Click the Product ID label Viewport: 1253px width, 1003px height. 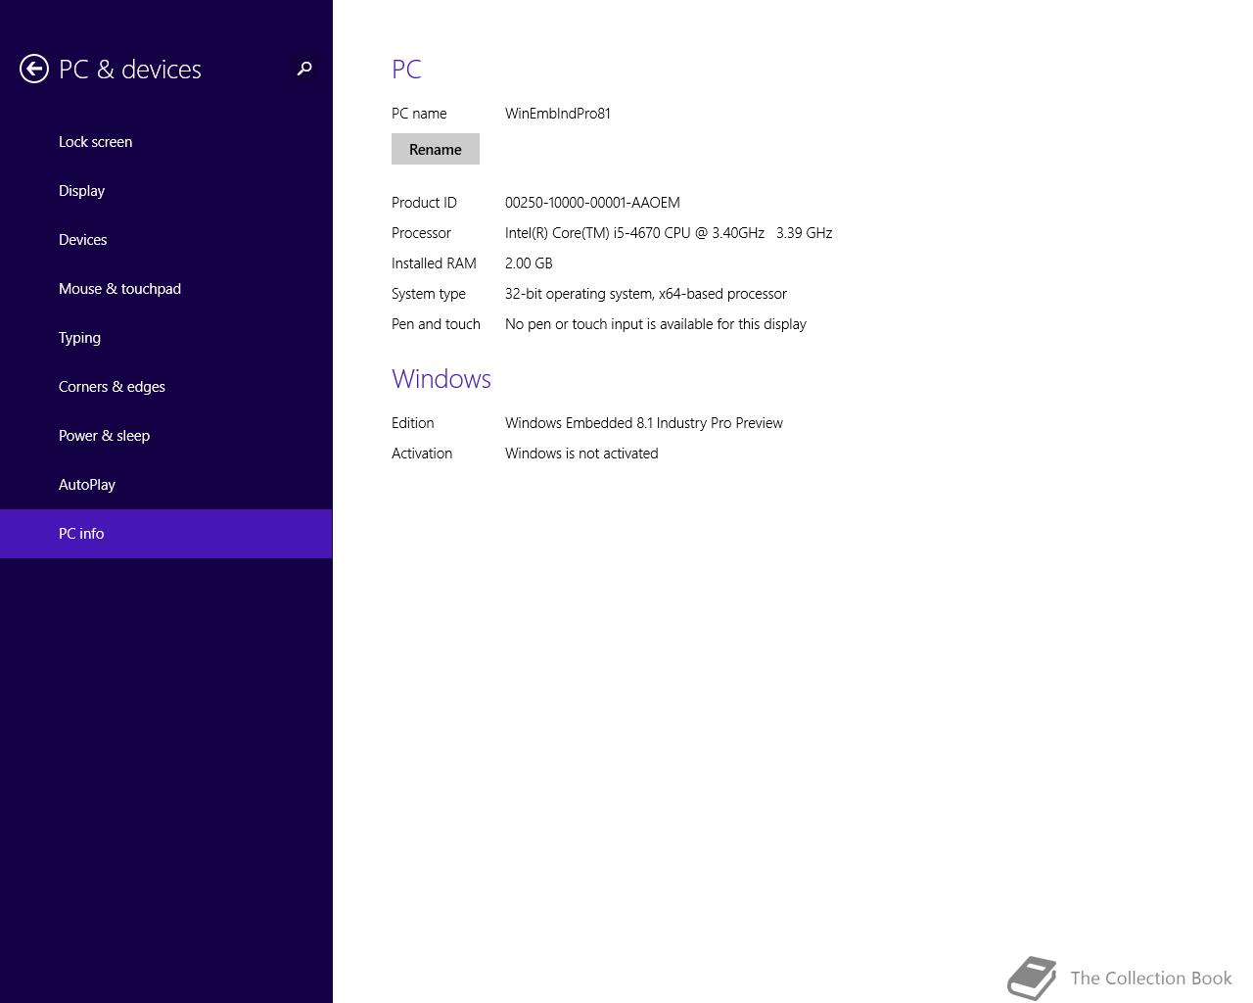(x=424, y=203)
